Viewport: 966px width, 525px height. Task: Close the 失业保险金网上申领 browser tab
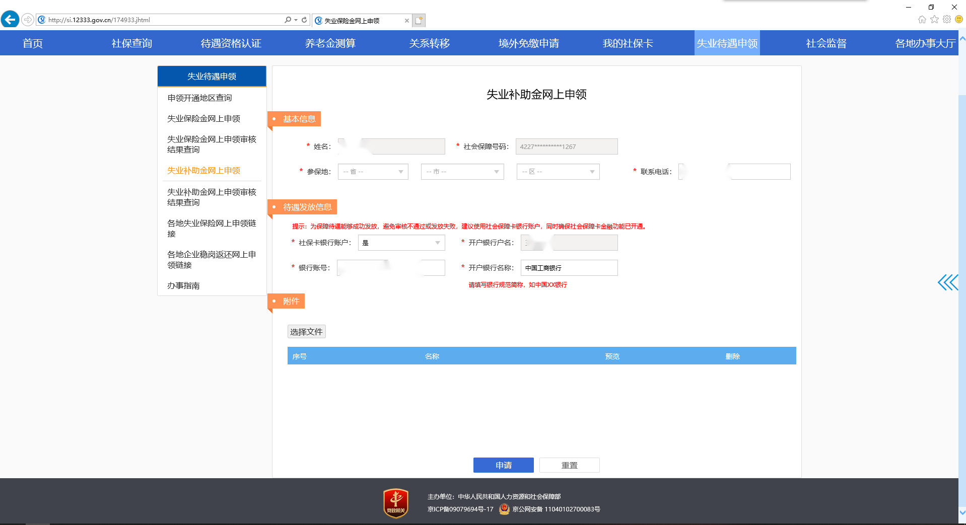pos(406,21)
